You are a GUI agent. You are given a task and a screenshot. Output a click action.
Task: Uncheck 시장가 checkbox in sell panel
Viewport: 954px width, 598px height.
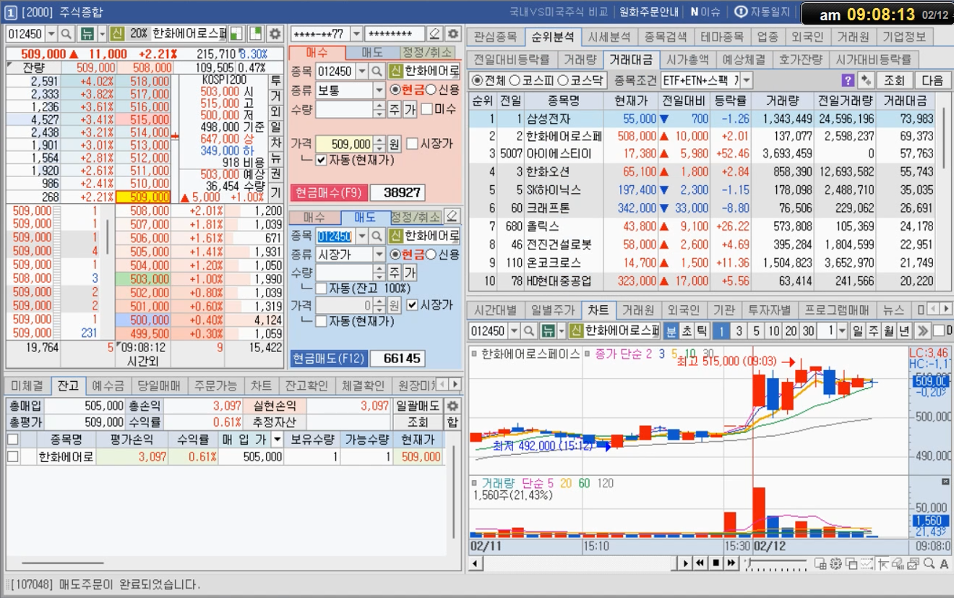[413, 305]
